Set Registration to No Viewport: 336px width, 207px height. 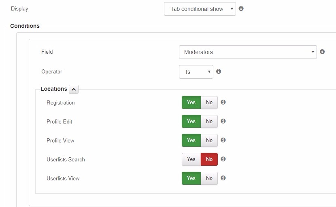[x=209, y=102]
